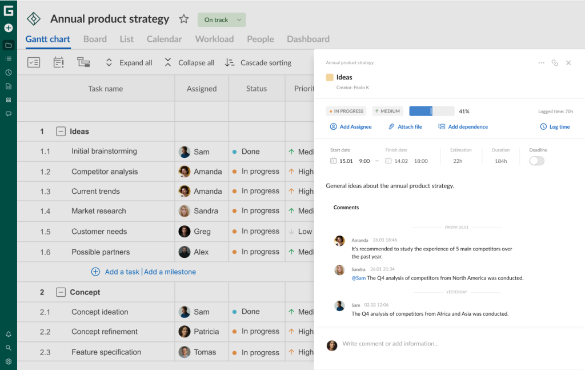
Task: Select the checklist icon on the toolbar
Action: point(33,62)
